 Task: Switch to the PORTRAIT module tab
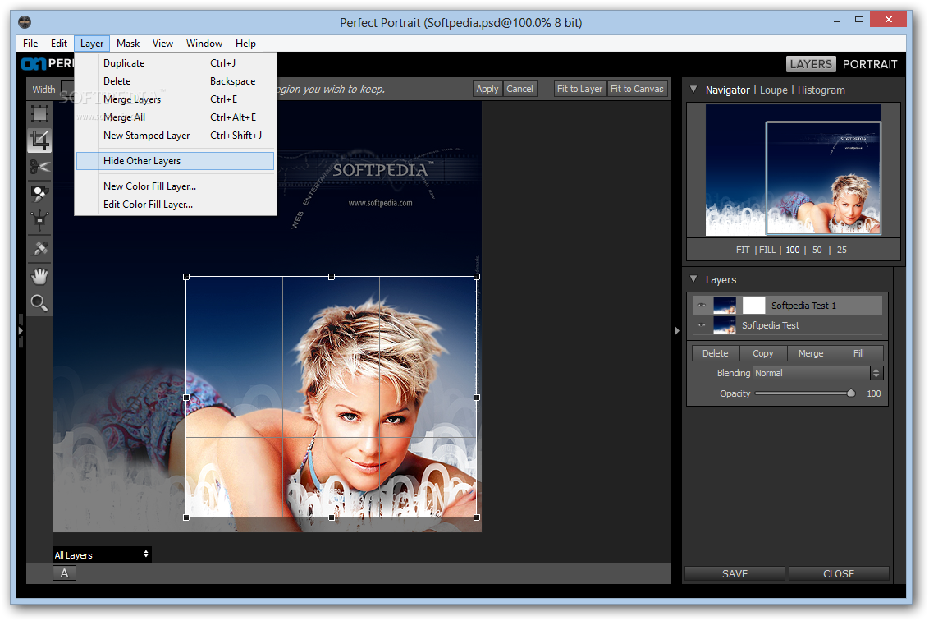[870, 64]
